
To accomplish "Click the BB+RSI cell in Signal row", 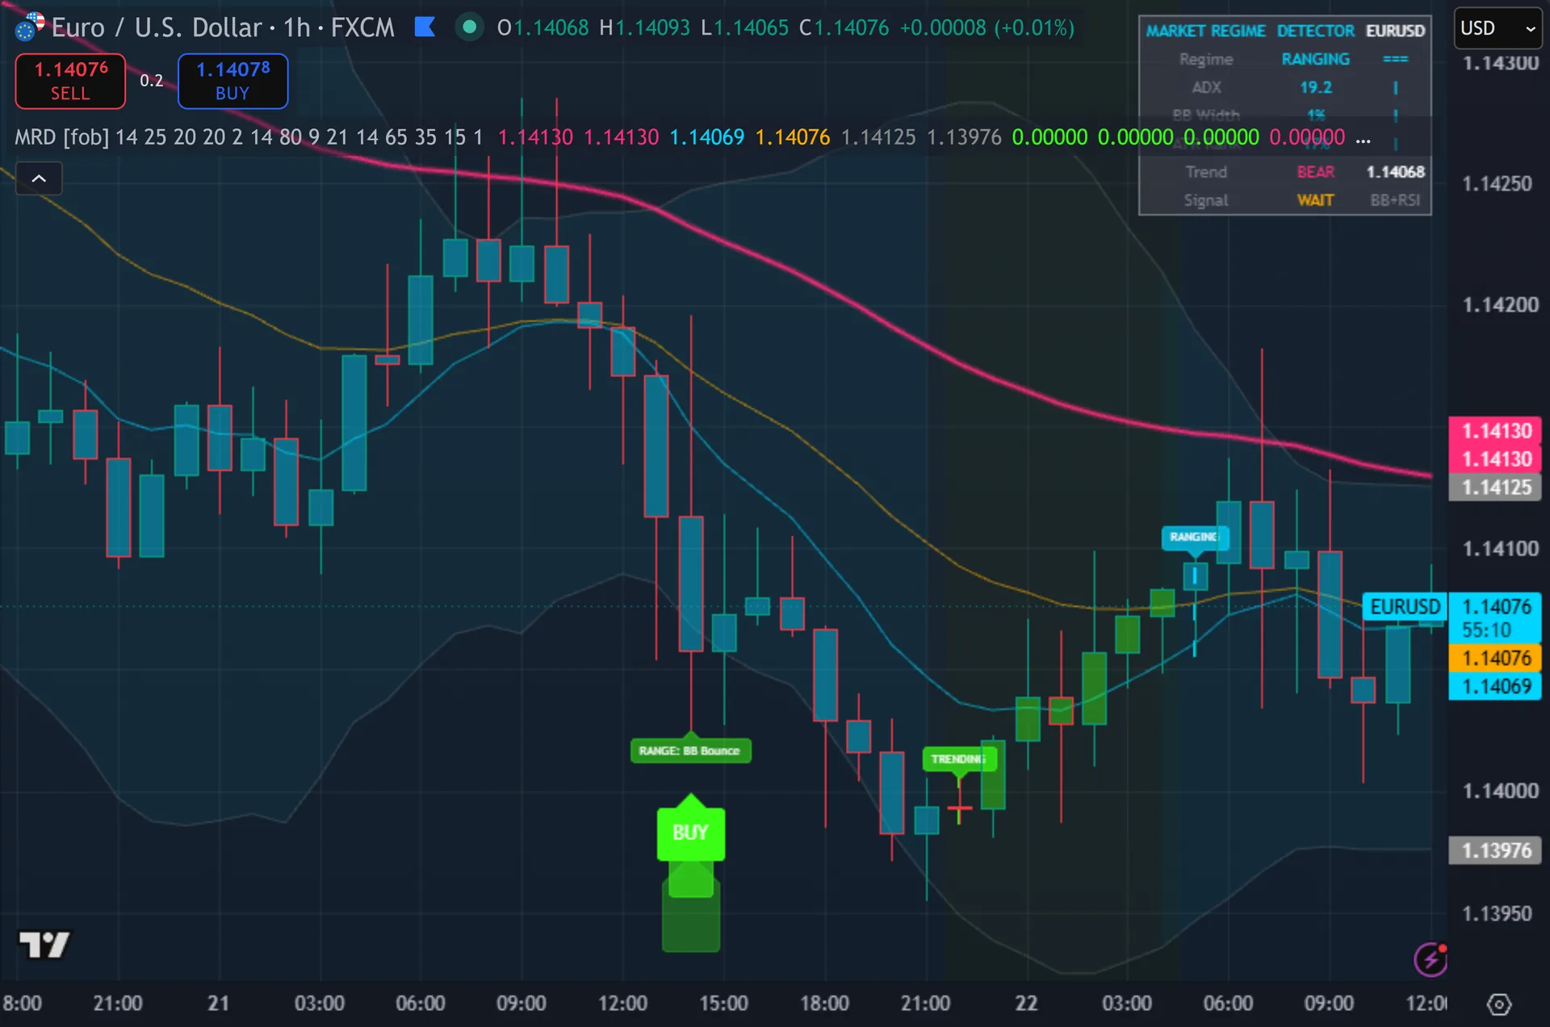I will 1396,200.
